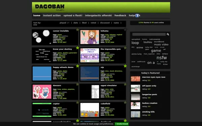Open featured touhou creation
This screenshot has width=202, height=126.
click(149, 103)
